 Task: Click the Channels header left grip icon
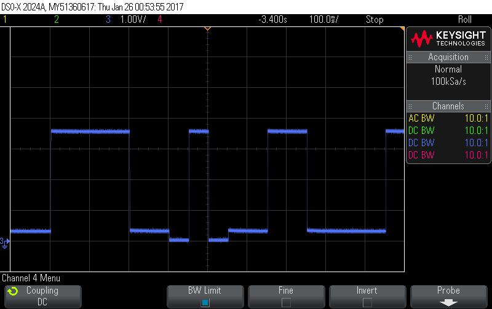coord(410,106)
